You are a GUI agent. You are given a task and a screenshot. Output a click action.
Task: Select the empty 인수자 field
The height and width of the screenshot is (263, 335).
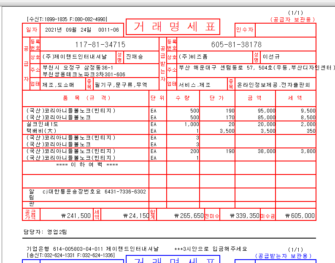coord(285,30)
